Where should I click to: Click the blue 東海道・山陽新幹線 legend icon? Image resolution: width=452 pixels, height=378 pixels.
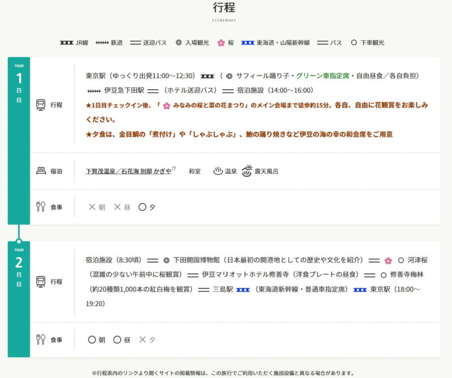[248, 42]
